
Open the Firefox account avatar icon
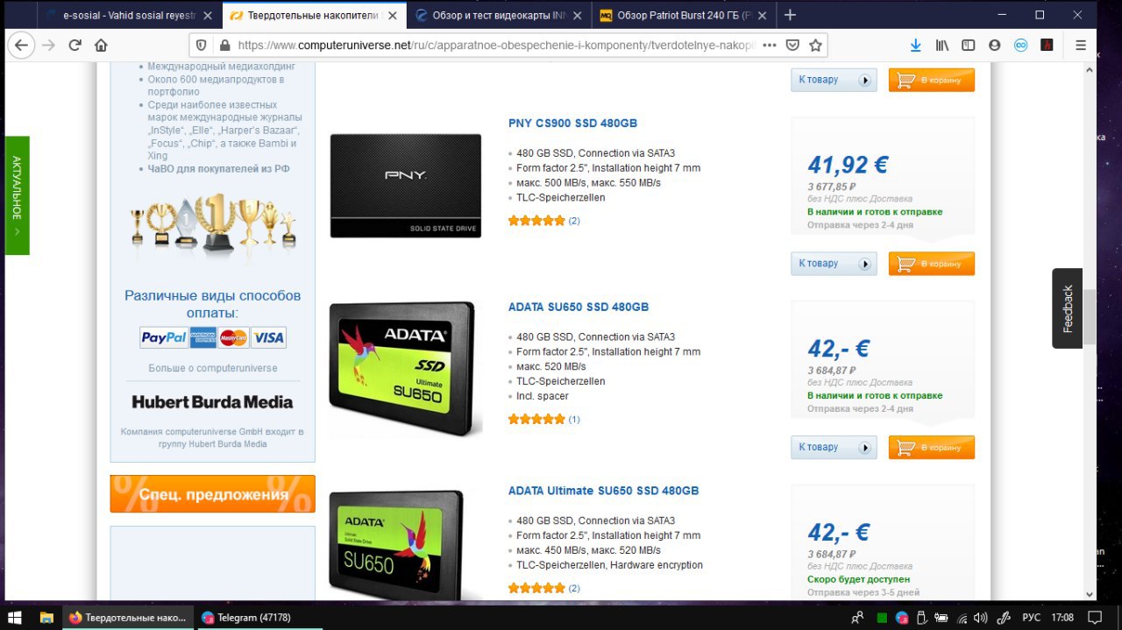click(x=995, y=46)
